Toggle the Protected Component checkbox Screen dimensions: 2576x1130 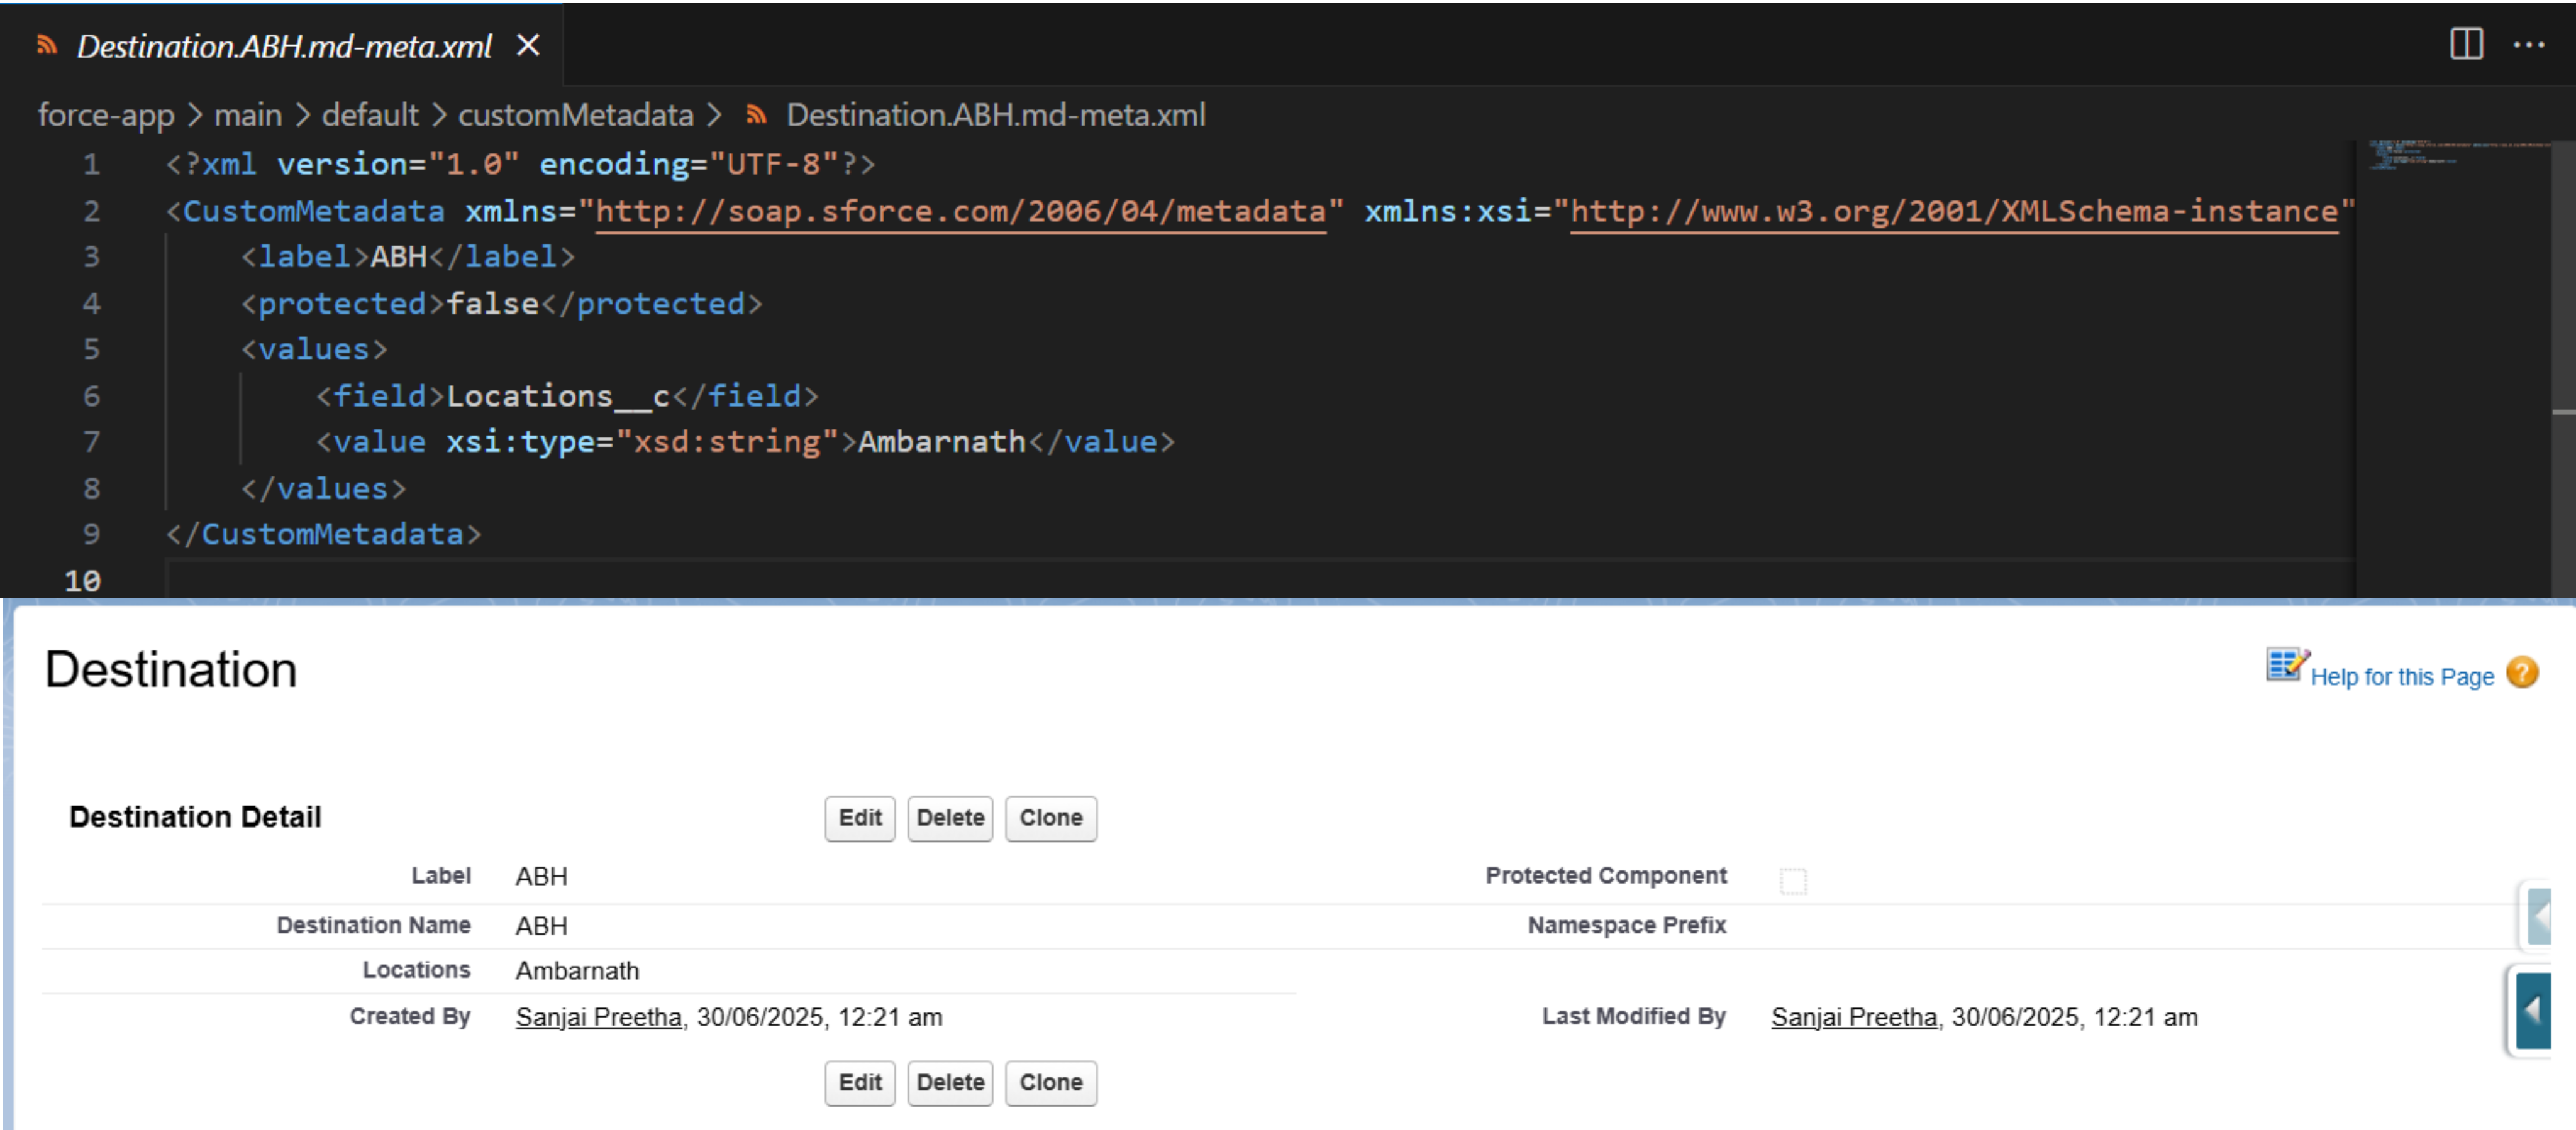pyautogui.click(x=1793, y=880)
